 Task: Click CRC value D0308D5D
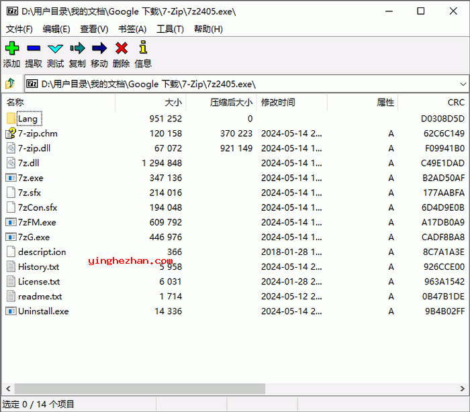442,119
